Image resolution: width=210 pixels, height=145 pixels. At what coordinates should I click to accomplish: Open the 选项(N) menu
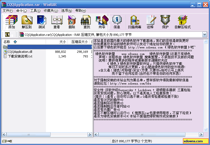66,11
